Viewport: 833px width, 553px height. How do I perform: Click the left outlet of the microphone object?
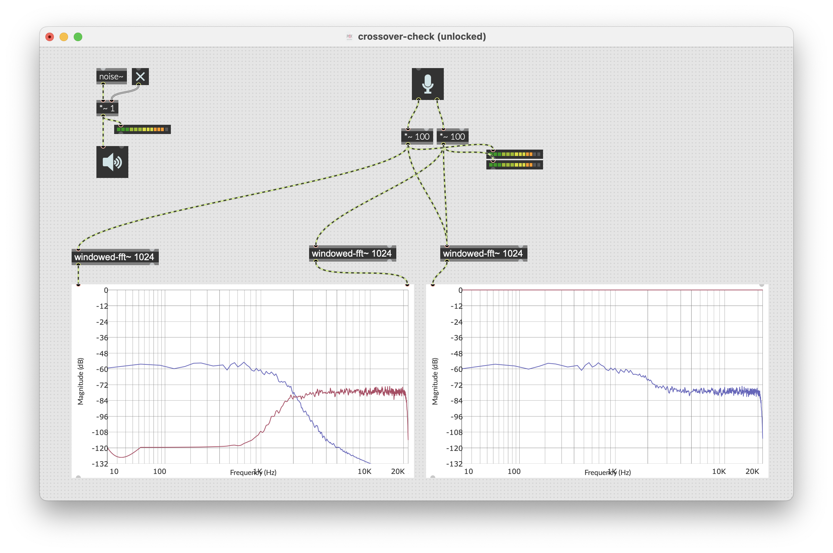coord(419,100)
